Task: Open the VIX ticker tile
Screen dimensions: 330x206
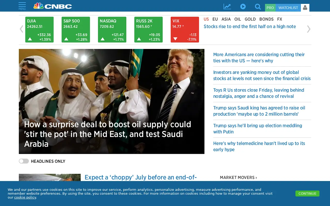Action: tap(185, 30)
